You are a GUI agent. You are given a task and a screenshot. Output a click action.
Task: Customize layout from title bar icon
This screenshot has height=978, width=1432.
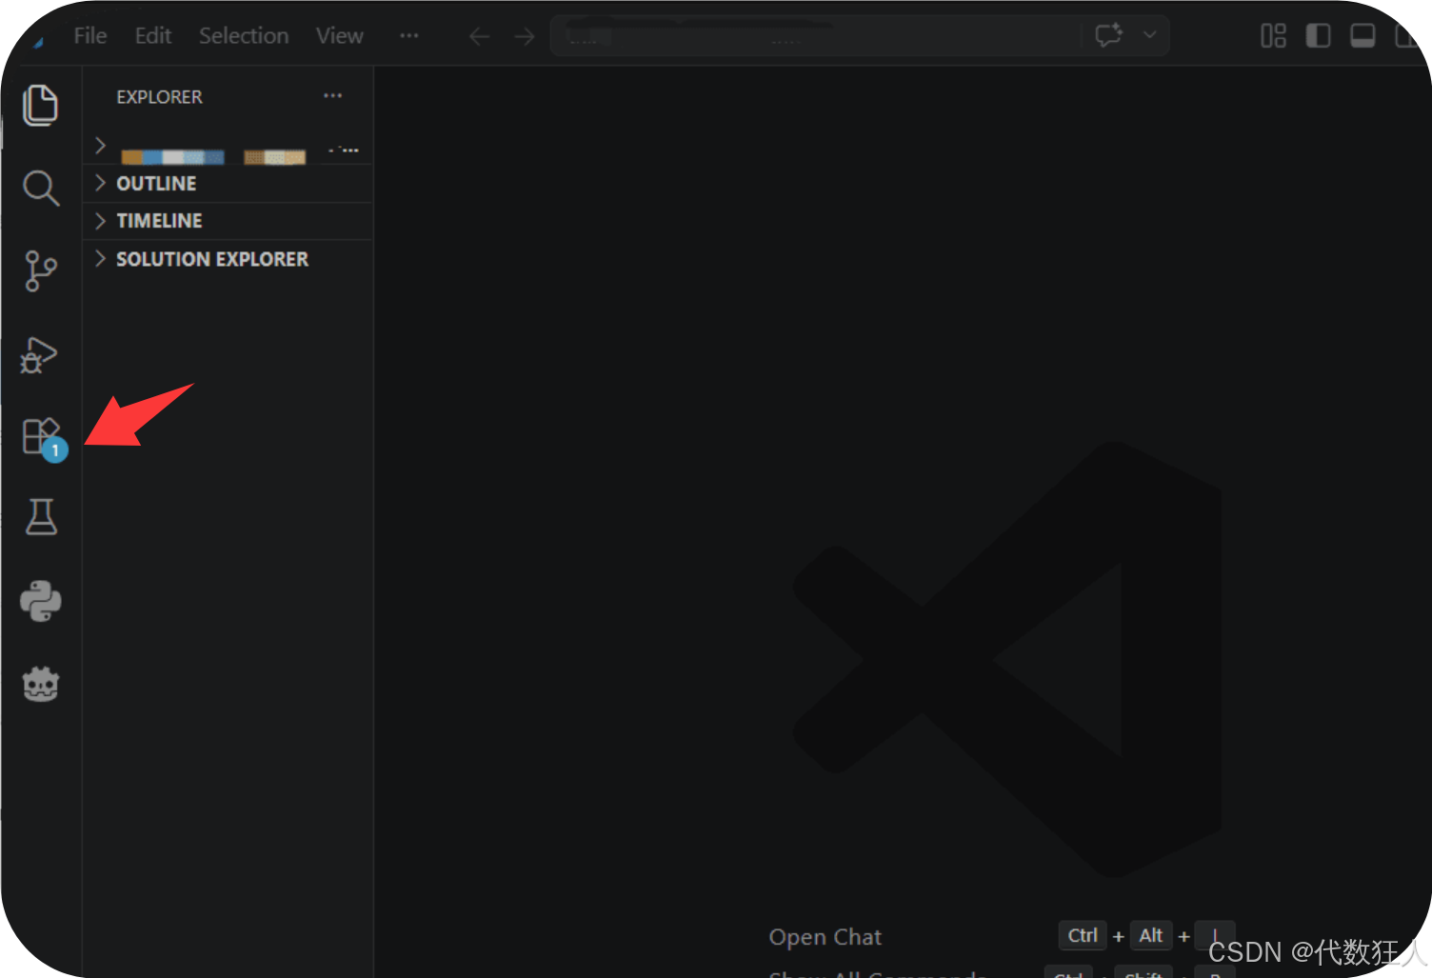[1273, 36]
